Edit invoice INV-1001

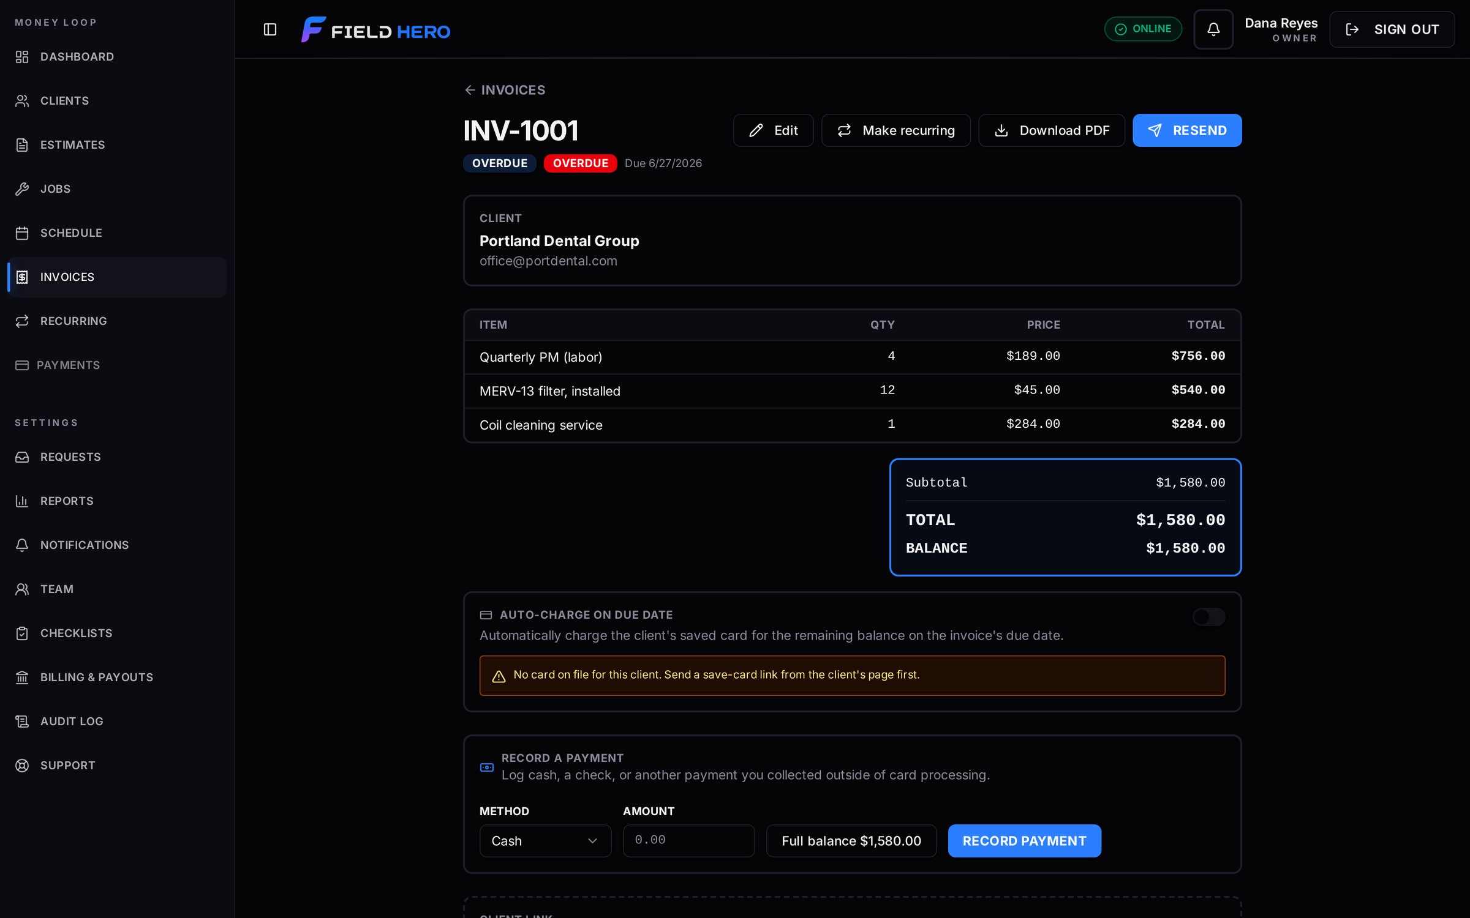click(x=773, y=130)
